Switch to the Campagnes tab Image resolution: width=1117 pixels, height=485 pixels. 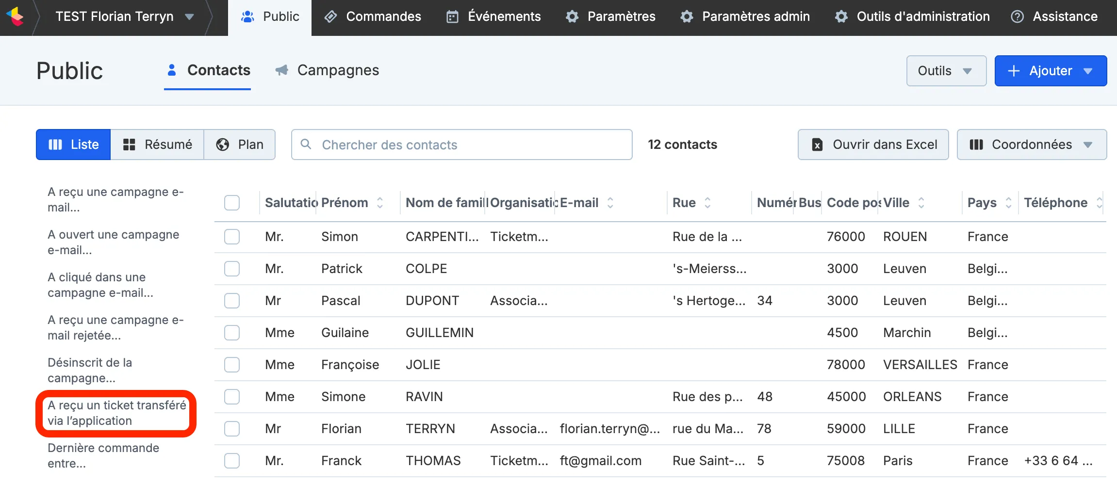pos(327,71)
